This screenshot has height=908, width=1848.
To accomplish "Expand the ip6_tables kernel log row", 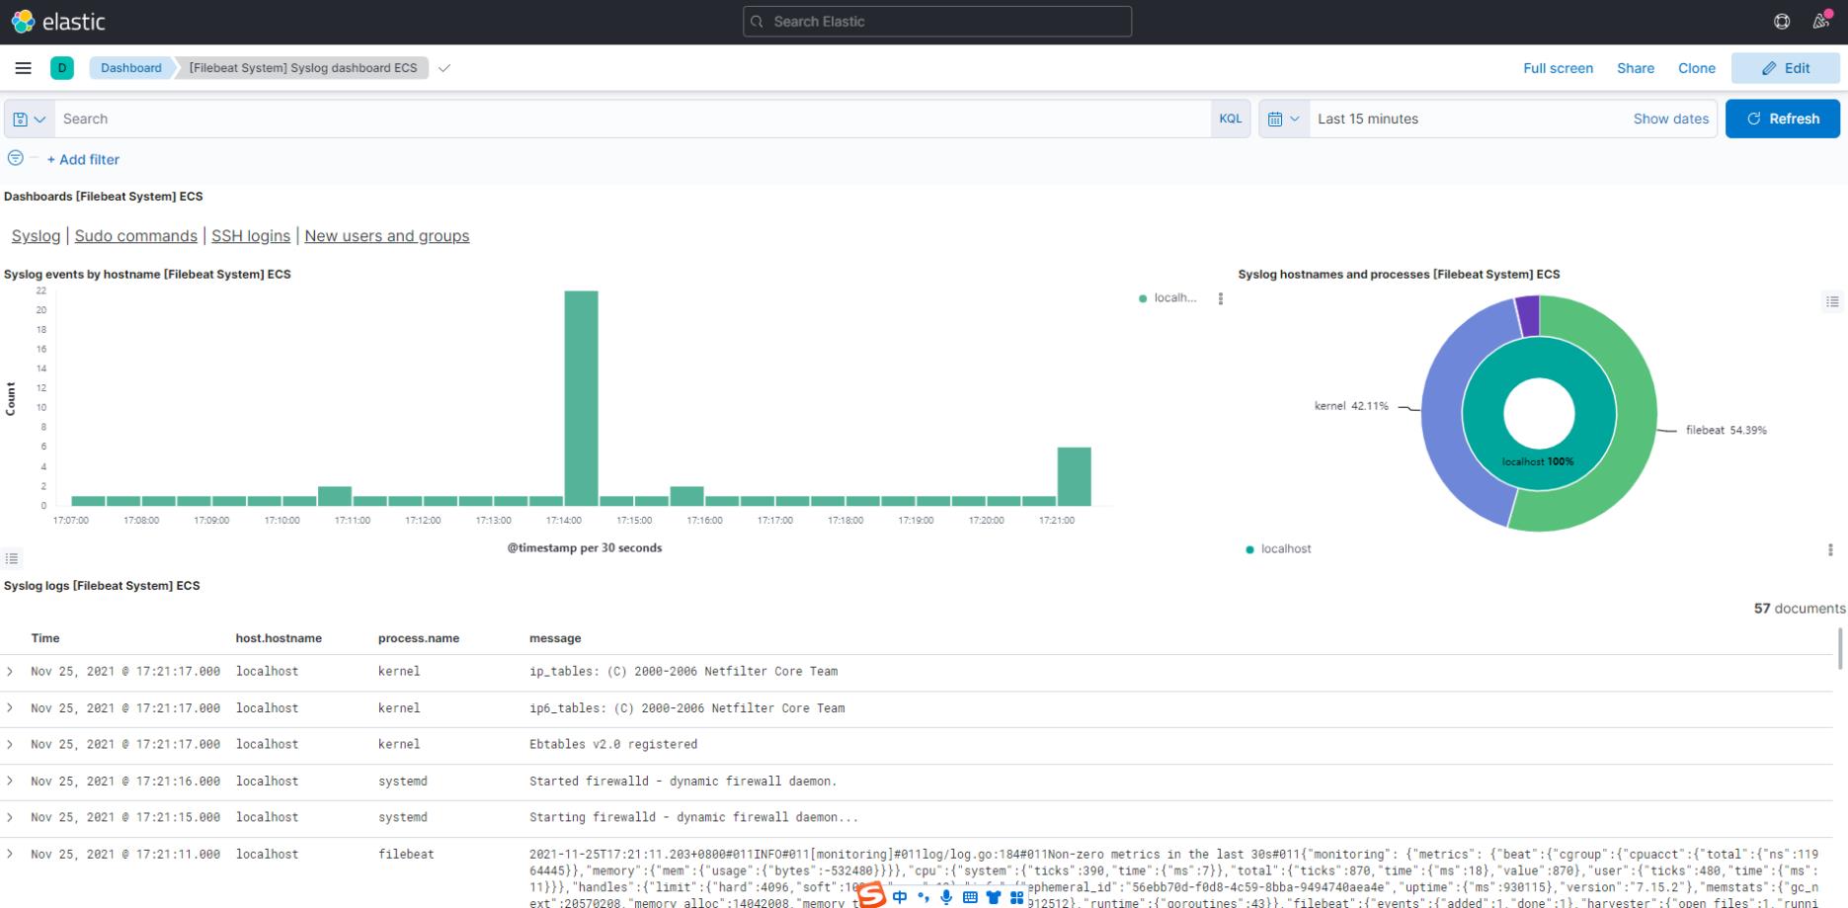I will pyautogui.click(x=10, y=708).
